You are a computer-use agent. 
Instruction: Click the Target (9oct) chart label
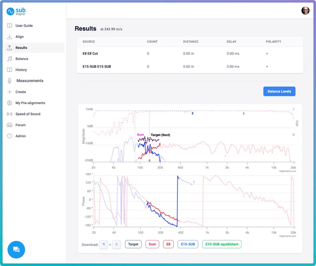tap(160, 135)
